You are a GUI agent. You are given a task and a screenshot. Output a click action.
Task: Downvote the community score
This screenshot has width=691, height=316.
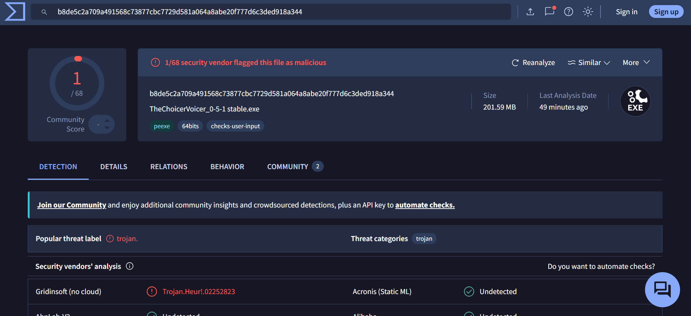coord(107,128)
